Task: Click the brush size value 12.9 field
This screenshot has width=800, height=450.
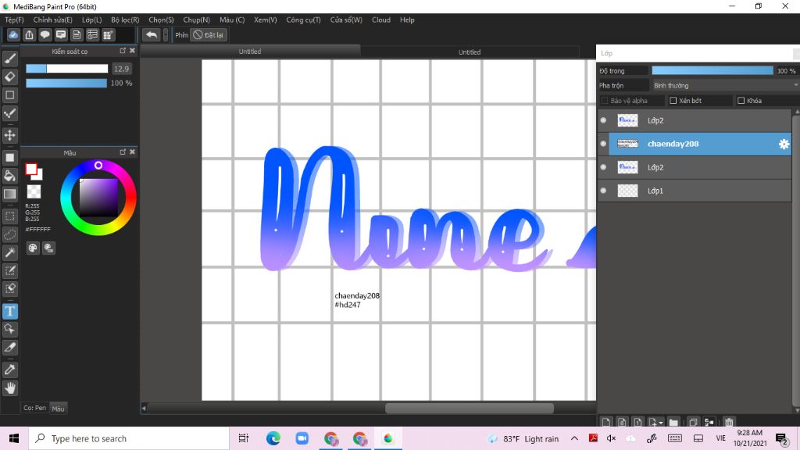Action: point(121,69)
